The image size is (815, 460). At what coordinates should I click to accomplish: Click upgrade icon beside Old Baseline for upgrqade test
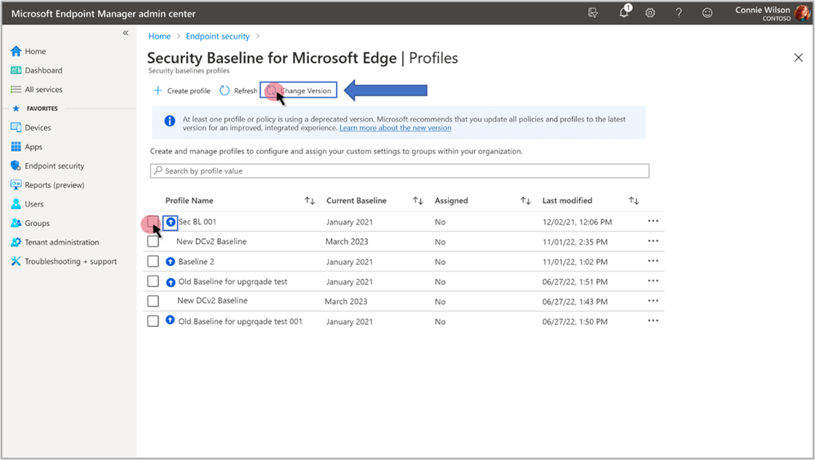click(x=171, y=282)
